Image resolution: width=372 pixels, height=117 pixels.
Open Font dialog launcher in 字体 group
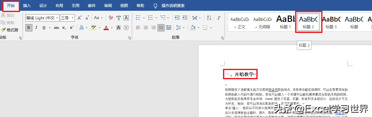tap(130, 38)
